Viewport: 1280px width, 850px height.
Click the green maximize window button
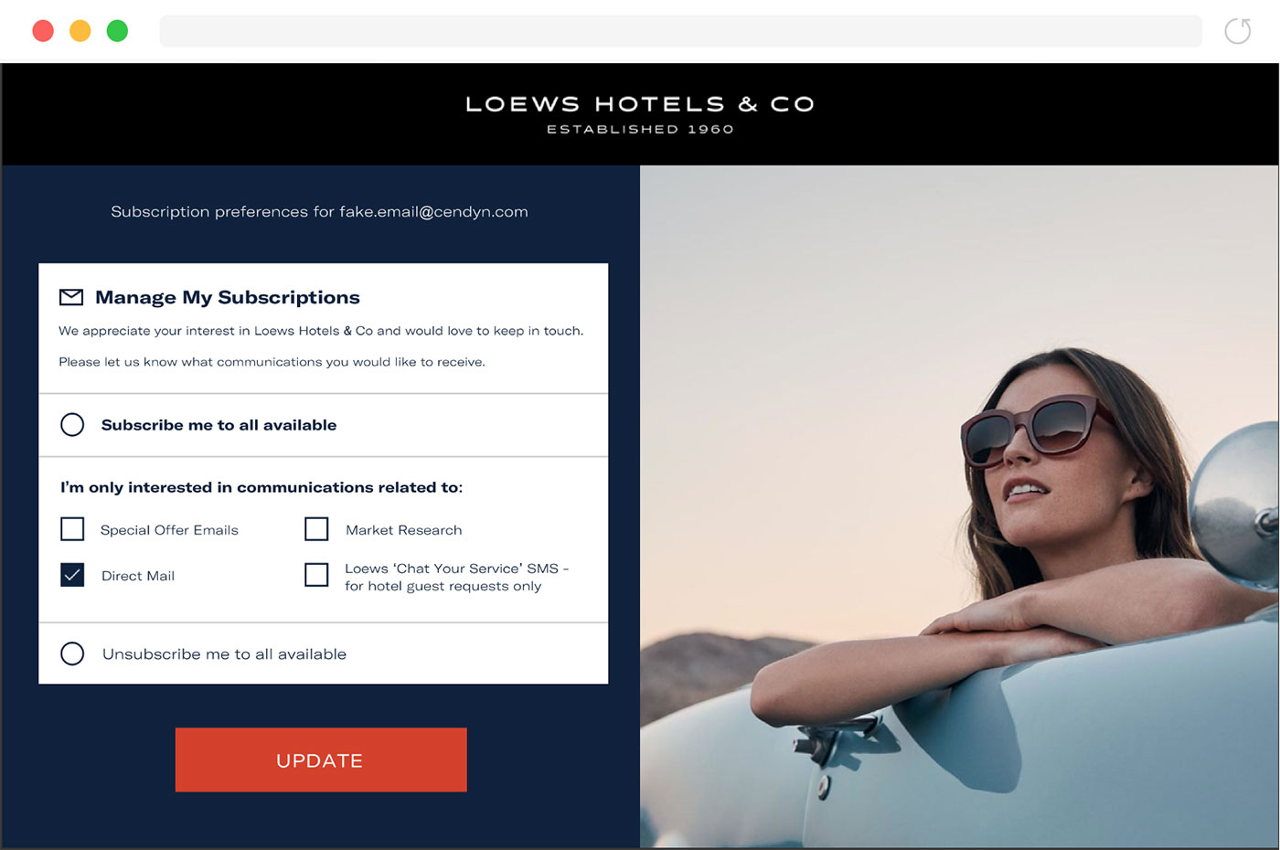click(x=117, y=31)
